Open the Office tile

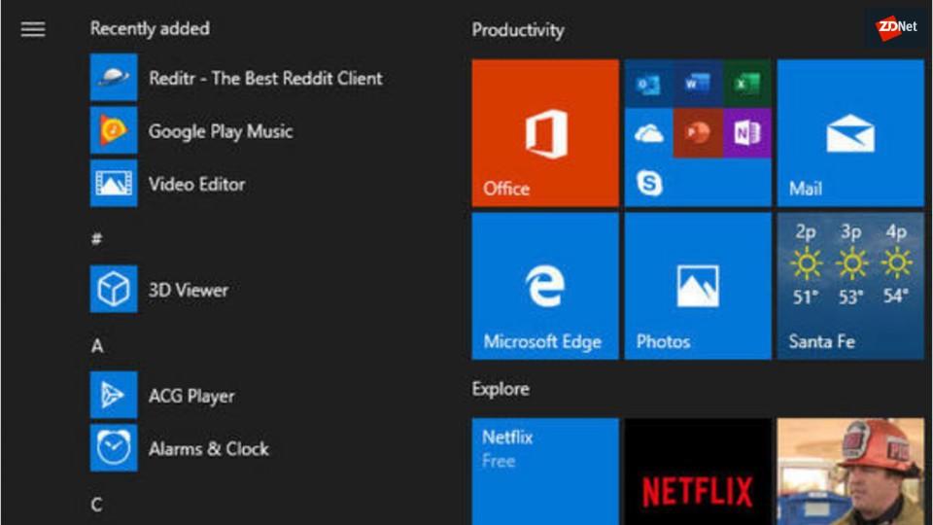click(x=545, y=133)
